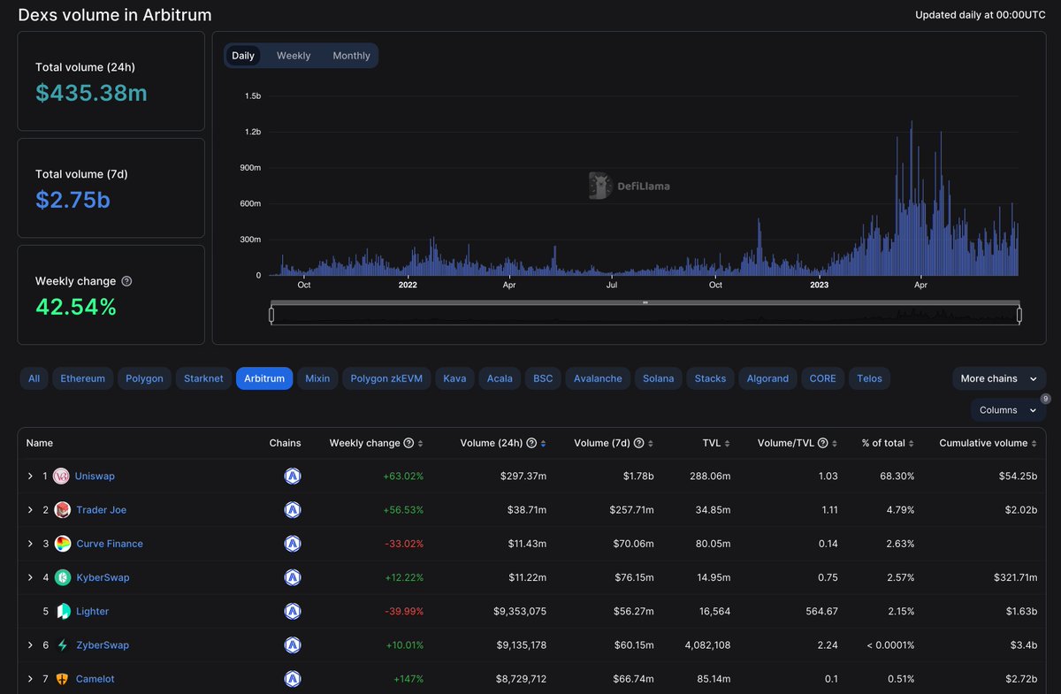
Task: Click the KyberSwap logo icon
Action: point(60,577)
